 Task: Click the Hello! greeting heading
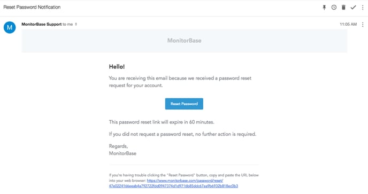[117, 67]
